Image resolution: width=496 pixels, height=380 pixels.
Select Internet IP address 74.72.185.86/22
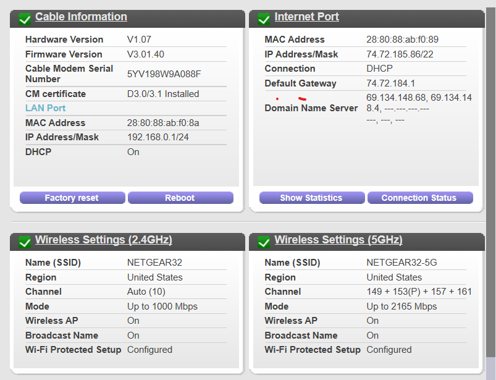pyautogui.click(x=400, y=54)
